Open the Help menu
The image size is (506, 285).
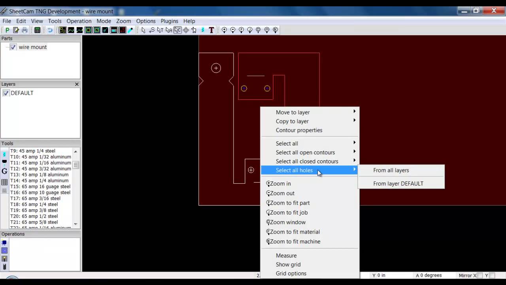point(189,21)
